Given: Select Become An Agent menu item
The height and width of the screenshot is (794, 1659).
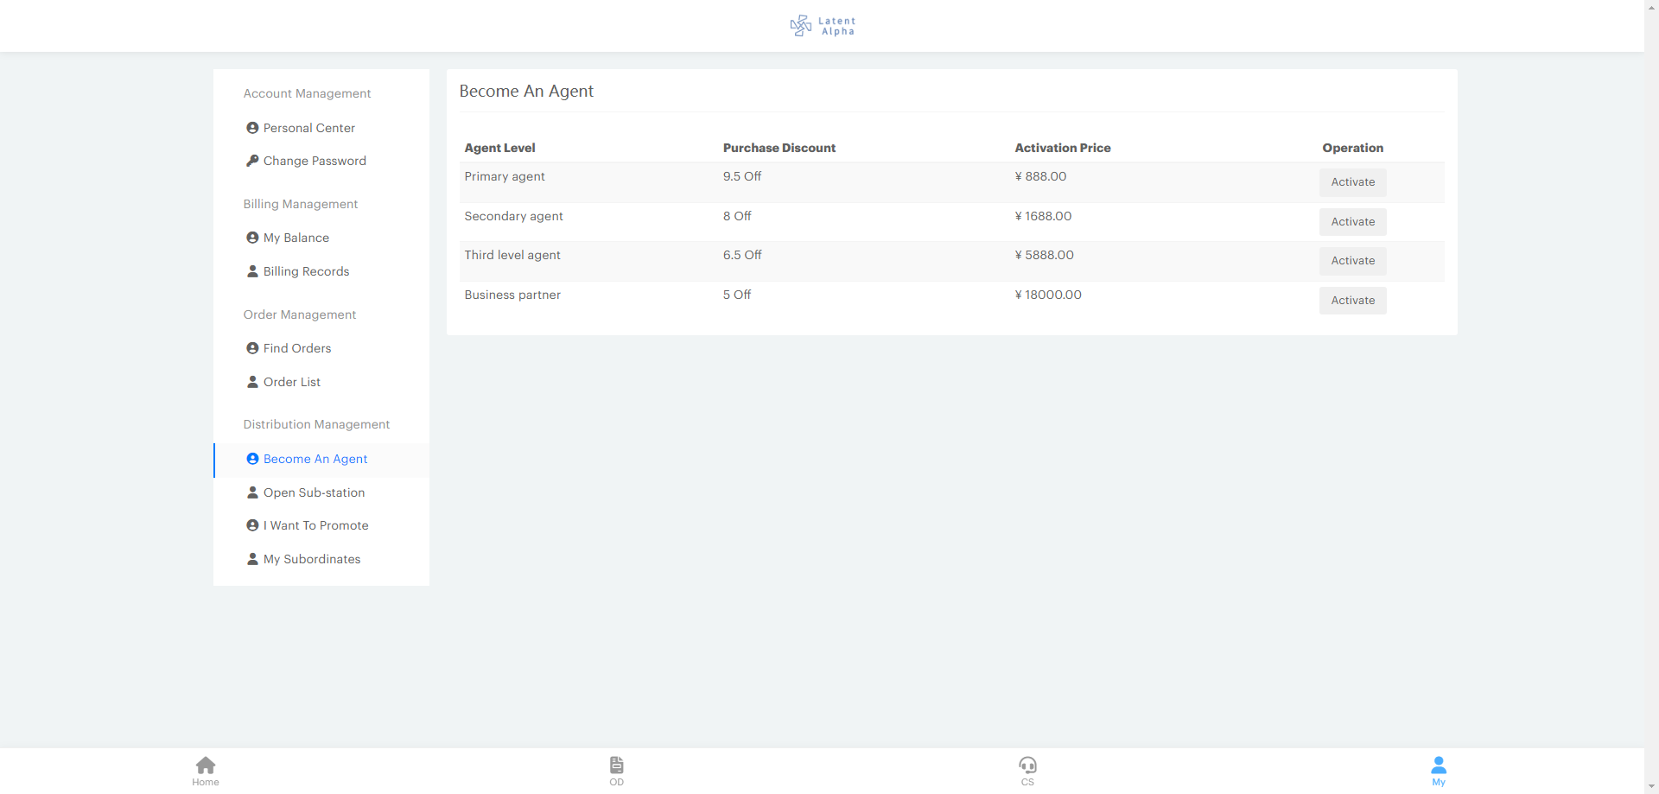Looking at the screenshot, I should (315, 459).
